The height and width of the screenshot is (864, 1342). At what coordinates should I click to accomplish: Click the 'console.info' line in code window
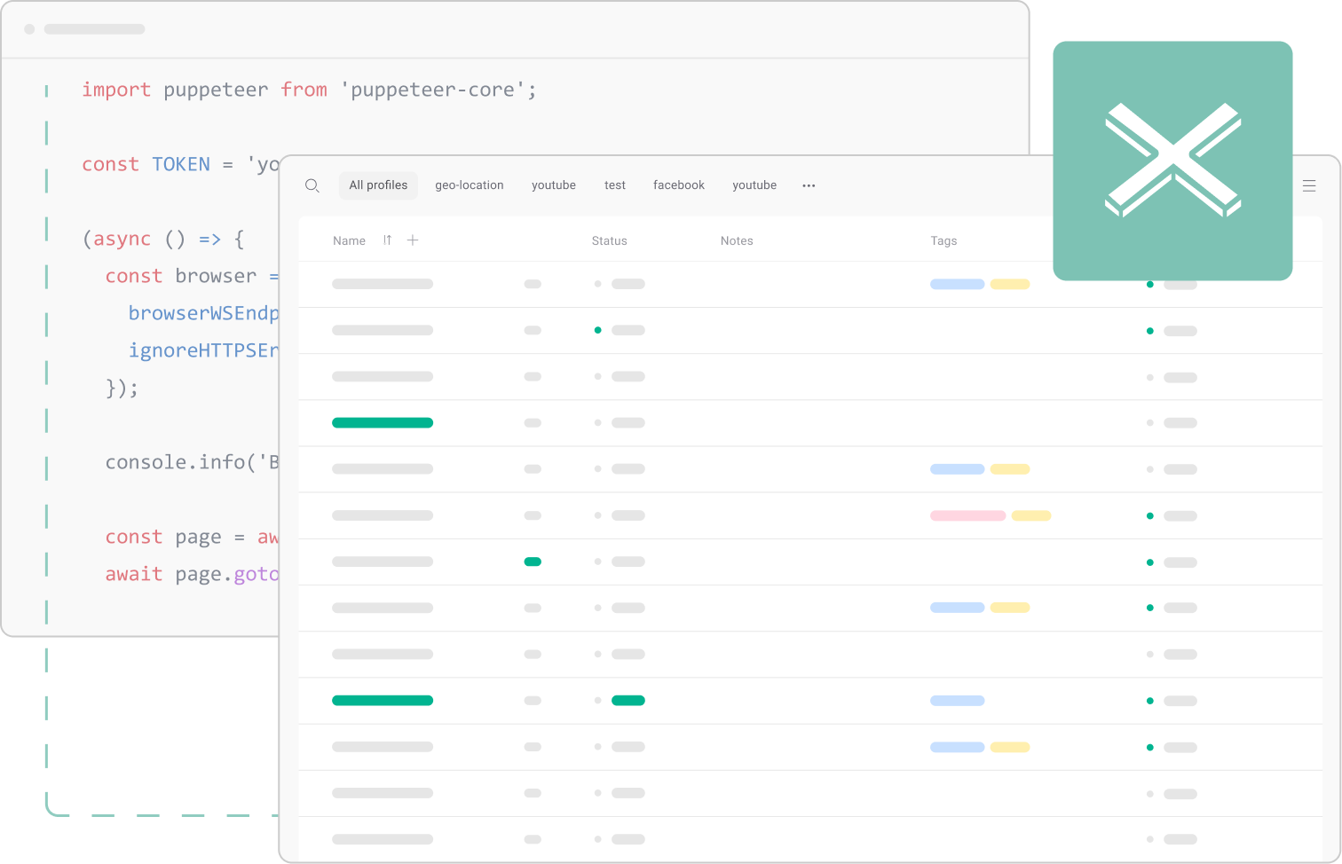pos(192,462)
